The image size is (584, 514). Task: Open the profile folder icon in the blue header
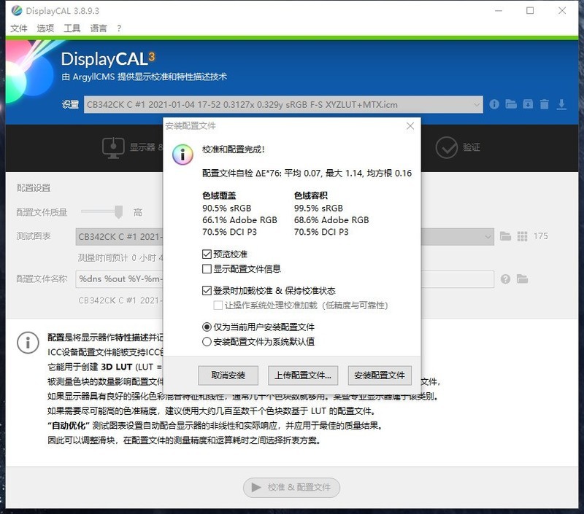(511, 104)
